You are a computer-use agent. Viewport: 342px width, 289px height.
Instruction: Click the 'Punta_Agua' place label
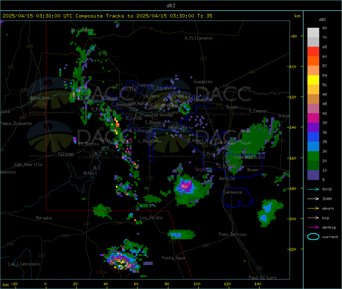173,258
